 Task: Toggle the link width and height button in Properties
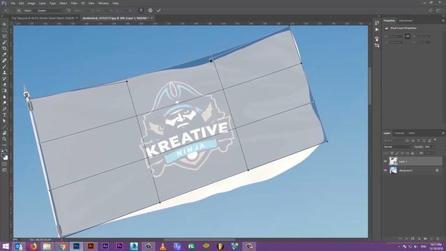tap(408, 36)
